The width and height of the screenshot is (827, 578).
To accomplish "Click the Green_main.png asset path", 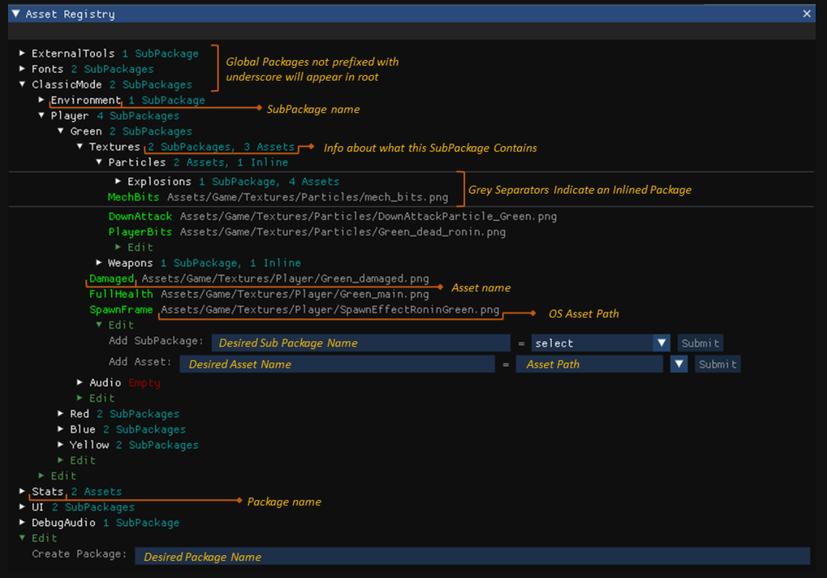I will coord(294,294).
